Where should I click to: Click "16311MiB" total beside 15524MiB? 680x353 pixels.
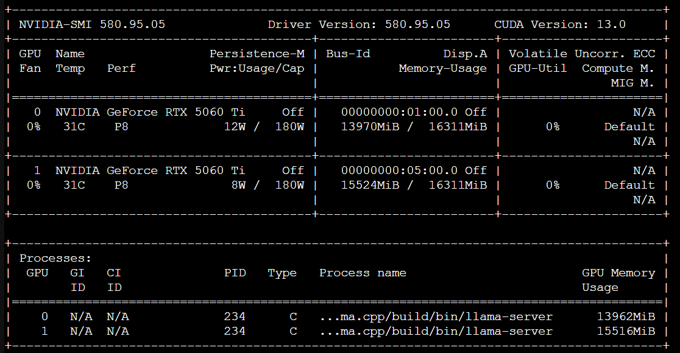(458, 186)
